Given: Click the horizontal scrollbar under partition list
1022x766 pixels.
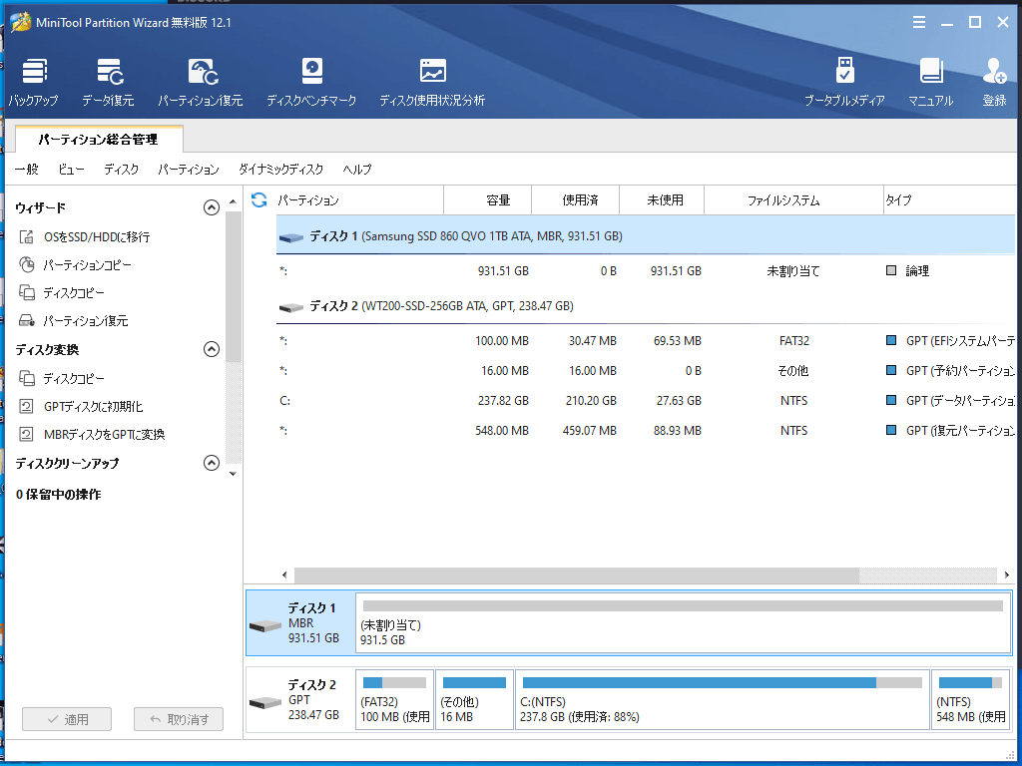Looking at the screenshot, I should click(576, 575).
